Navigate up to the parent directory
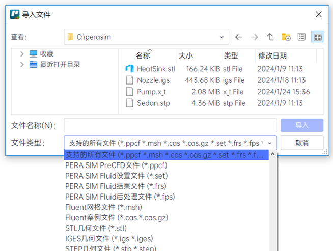This screenshot has width=333, height=251. coord(270,37)
